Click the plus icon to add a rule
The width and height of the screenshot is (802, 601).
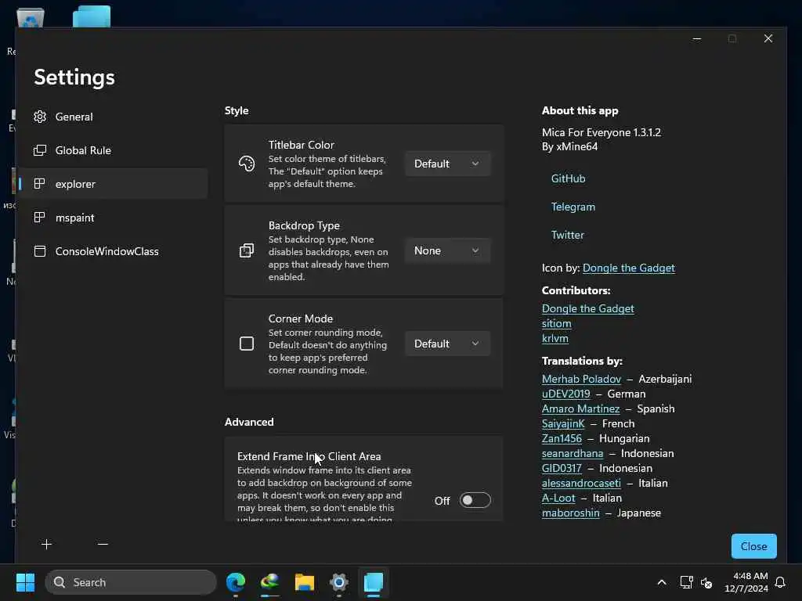pyautogui.click(x=46, y=545)
